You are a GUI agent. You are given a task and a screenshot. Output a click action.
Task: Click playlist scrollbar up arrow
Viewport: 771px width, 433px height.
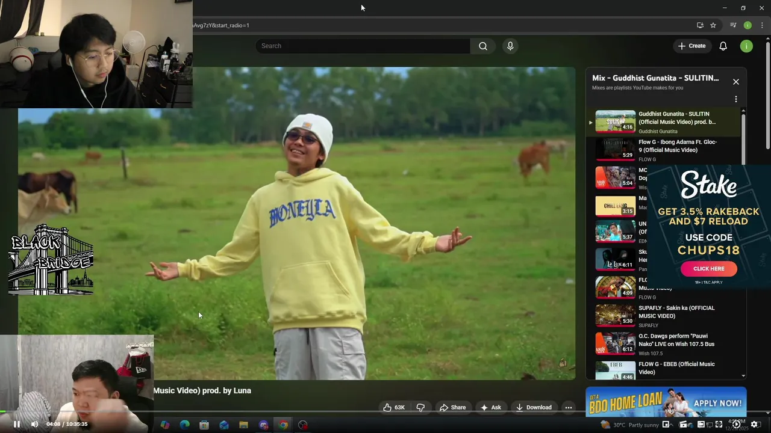click(743, 111)
